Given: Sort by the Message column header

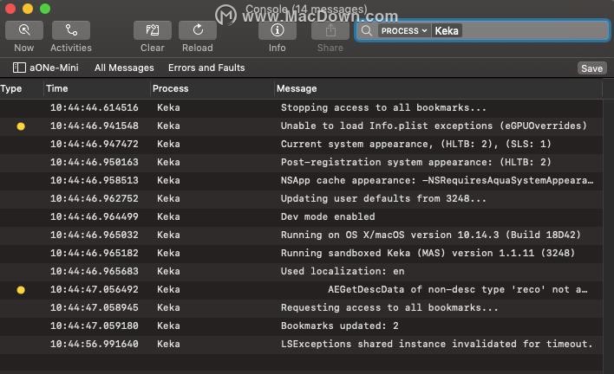Looking at the screenshot, I should point(297,88).
